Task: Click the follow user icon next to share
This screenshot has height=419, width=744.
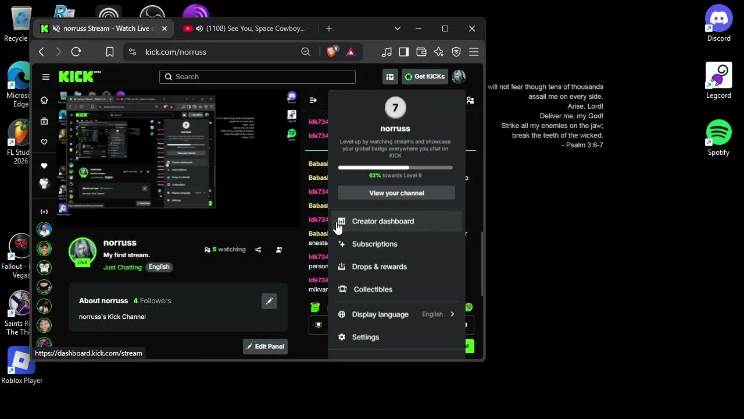Action: point(279,250)
